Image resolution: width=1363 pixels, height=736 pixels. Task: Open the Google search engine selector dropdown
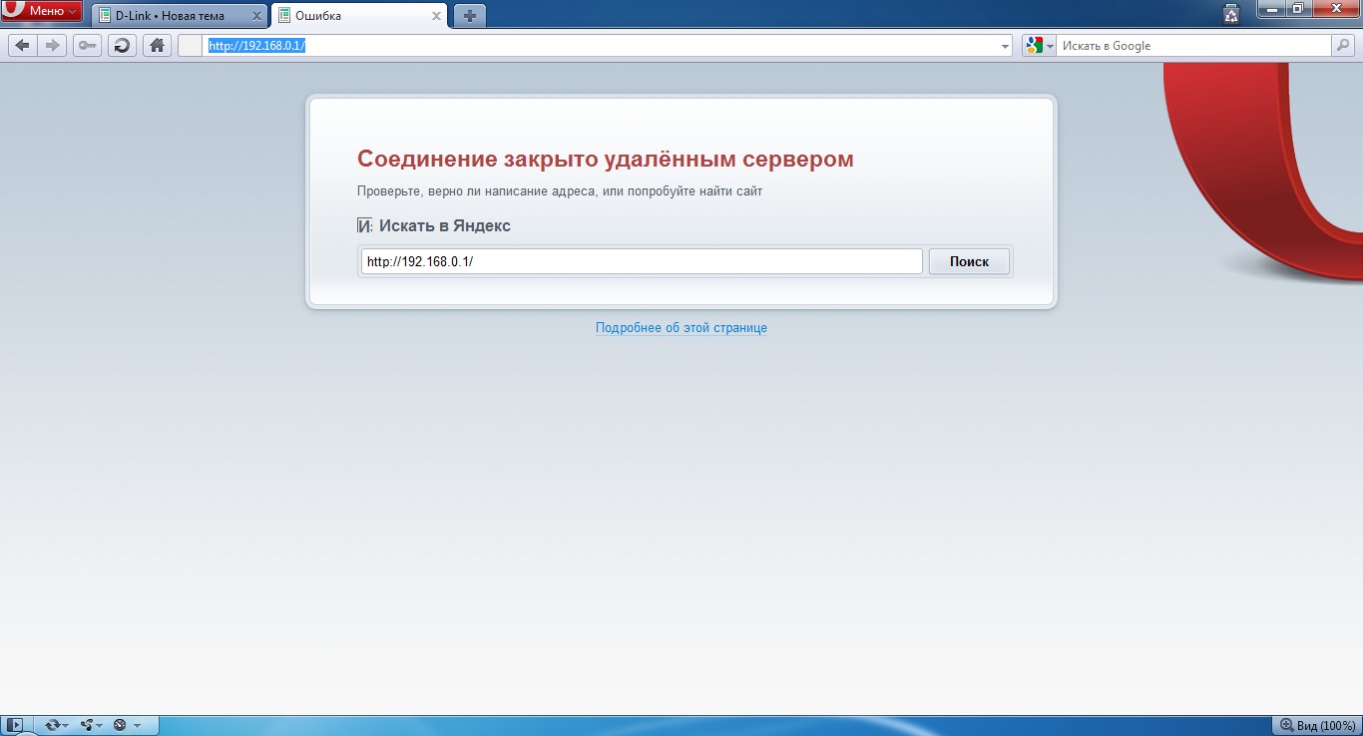1039,46
